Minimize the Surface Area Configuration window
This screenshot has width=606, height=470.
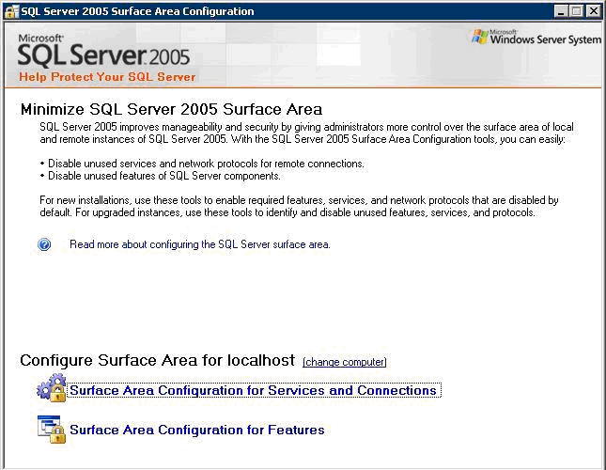click(x=560, y=11)
